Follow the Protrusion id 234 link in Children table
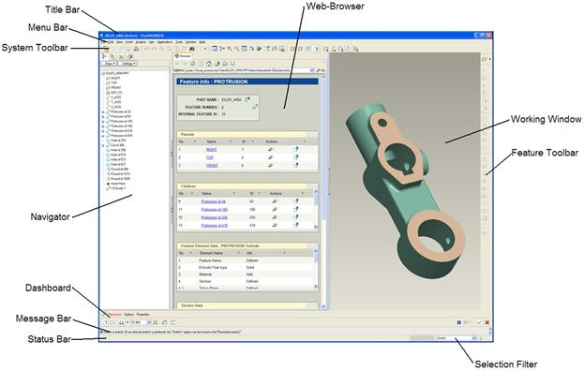The image size is (584, 371). pyautogui.click(x=214, y=217)
